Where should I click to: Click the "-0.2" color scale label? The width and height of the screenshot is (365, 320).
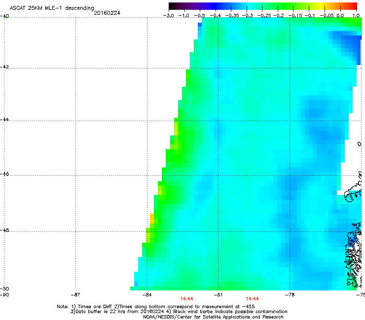(279, 16)
